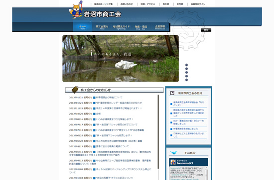Click the black 検索 search button

point(206,30)
